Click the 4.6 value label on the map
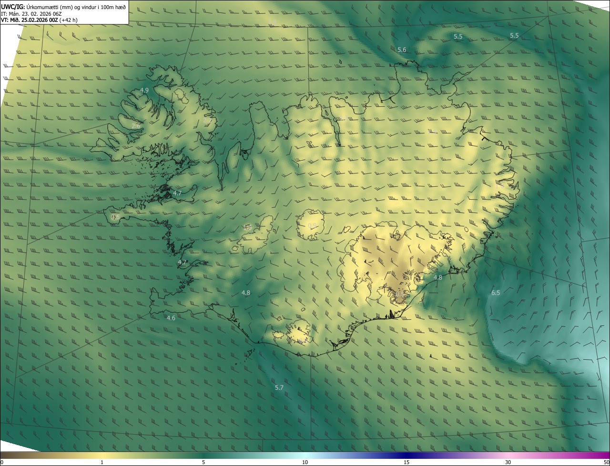Screen dimensions: 610x466 point(171,318)
